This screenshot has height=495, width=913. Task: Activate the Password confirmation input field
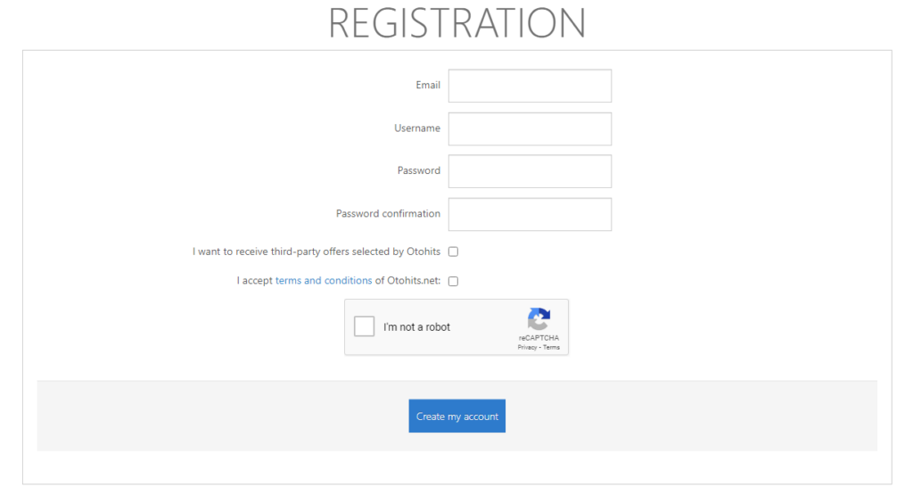tap(530, 214)
